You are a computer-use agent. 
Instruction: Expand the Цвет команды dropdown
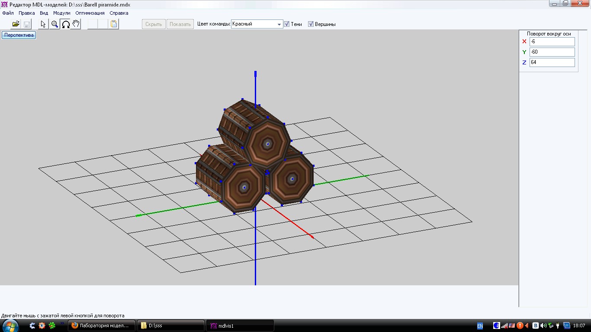(x=279, y=24)
